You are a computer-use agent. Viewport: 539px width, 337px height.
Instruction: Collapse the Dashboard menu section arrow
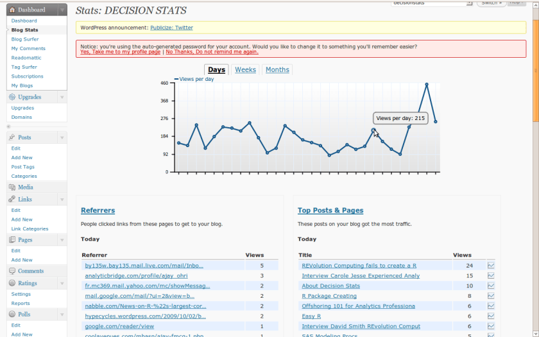tap(62, 10)
